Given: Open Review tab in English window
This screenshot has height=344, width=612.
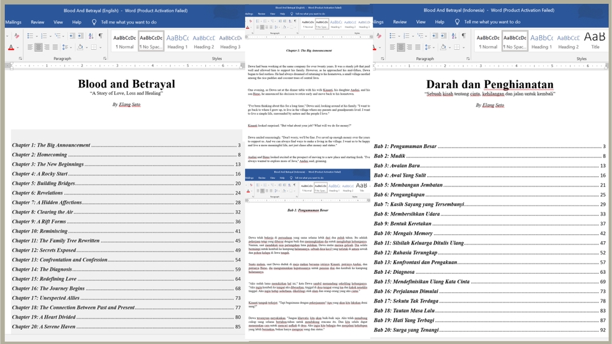Looking at the screenshot, I should tap(38, 22).
